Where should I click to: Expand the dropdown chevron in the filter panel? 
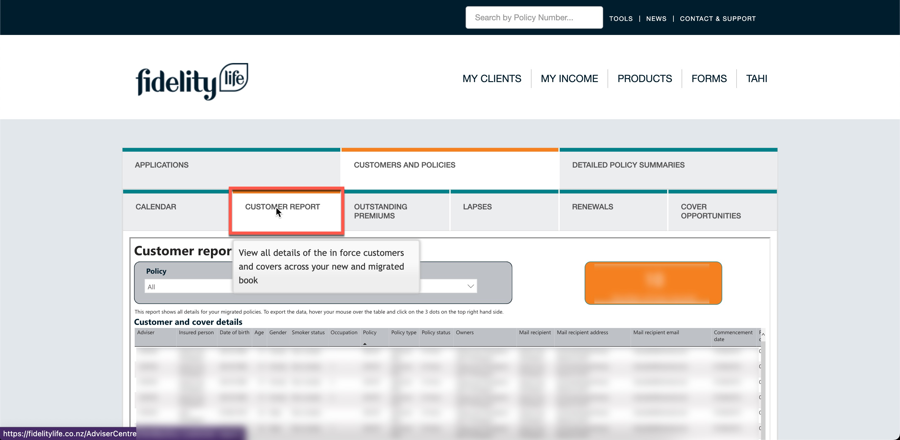[470, 286]
